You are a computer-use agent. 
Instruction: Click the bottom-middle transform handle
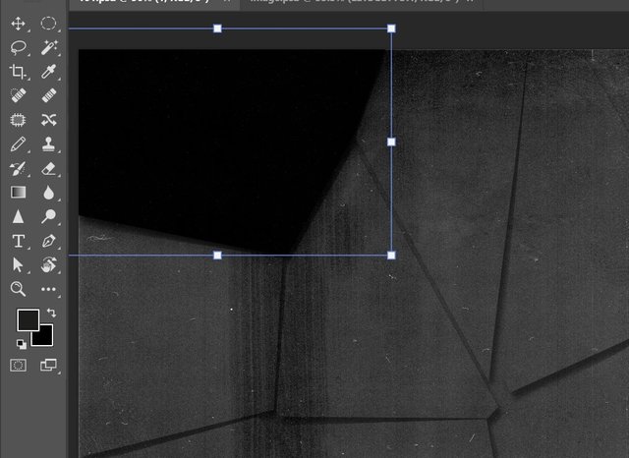click(217, 256)
